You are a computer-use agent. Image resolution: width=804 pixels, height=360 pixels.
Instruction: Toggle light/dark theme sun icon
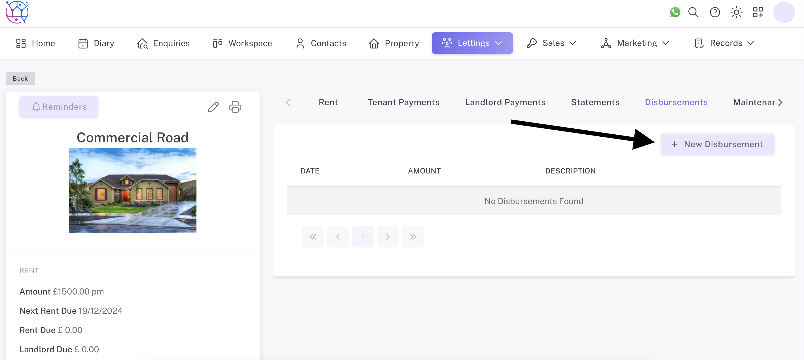coord(736,12)
